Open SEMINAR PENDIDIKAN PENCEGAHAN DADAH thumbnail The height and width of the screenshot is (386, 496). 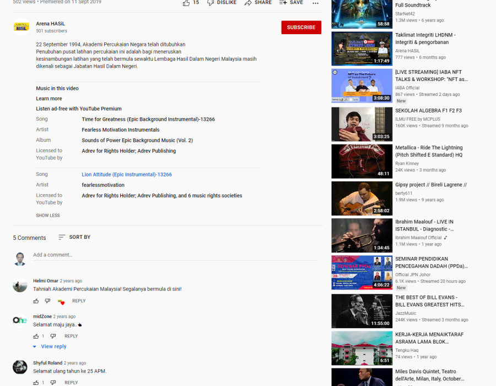click(x=362, y=272)
